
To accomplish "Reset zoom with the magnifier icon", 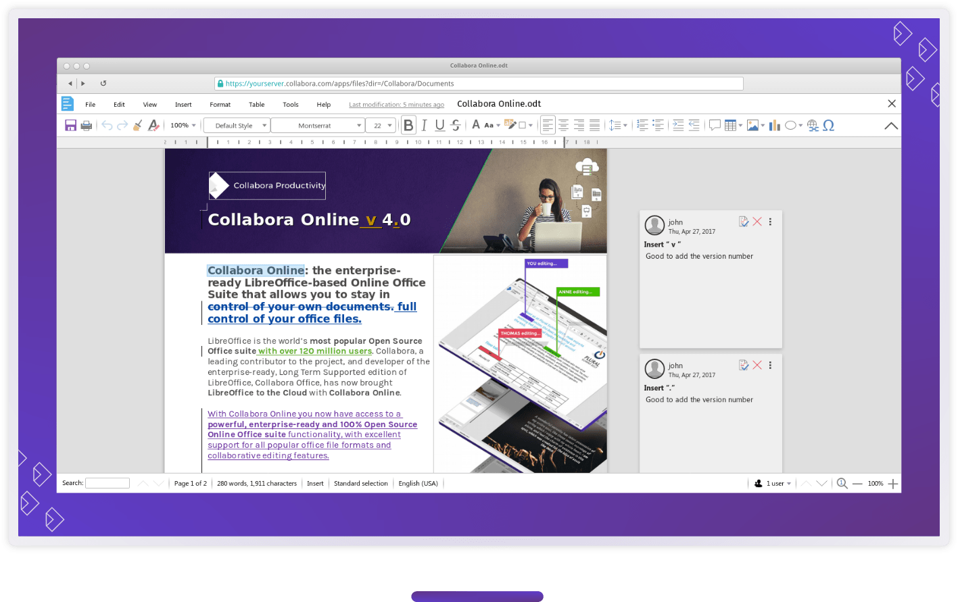I will coord(842,483).
